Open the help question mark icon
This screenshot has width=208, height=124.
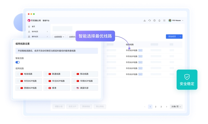coord(155,20)
